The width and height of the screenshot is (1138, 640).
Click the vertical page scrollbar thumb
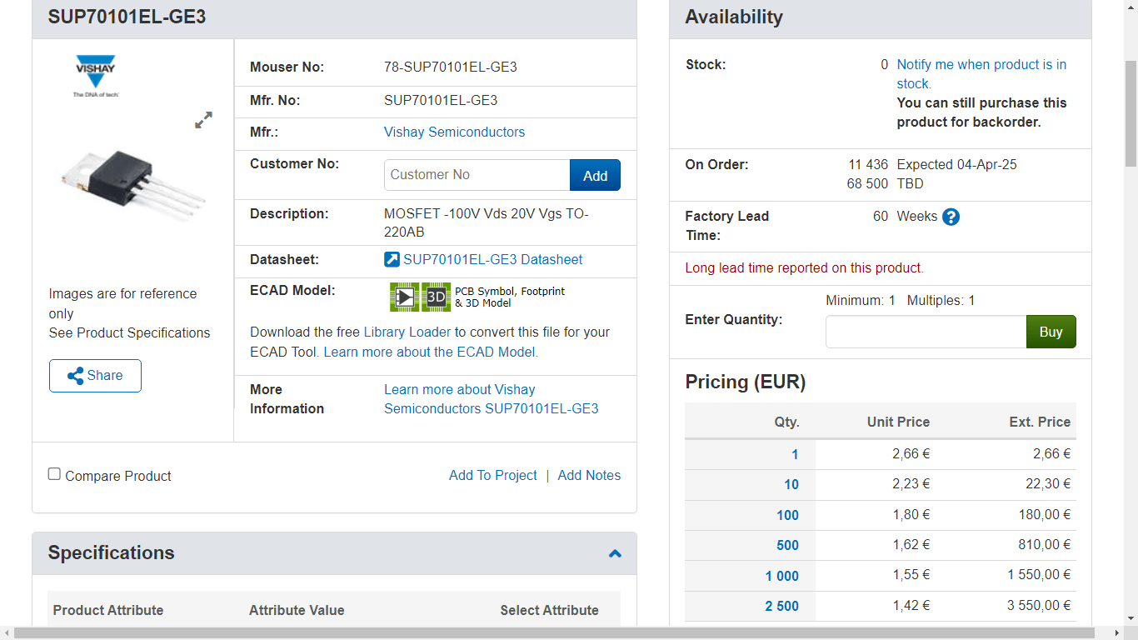[1131, 114]
